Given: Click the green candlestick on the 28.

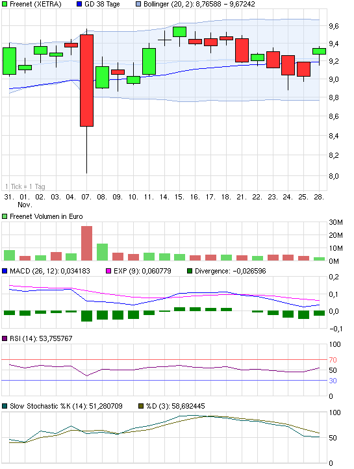Looking at the screenshot, I should (x=320, y=51).
